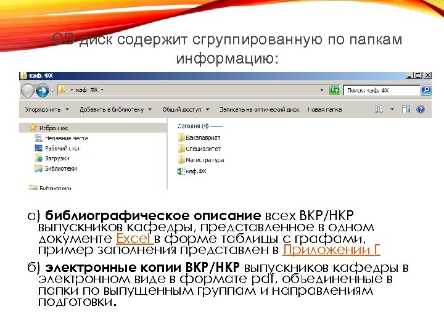Click the Forward navigation arrow button
This screenshot has height=333, width=444.
(x=42, y=91)
